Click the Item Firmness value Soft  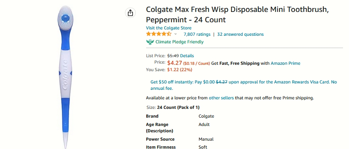tap(203, 147)
